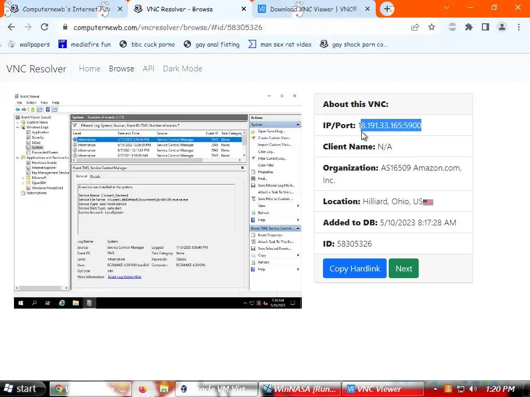Image resolution: width=530 pixels, height=397 pixels.
Task: Click the striped extension icon in toolbar
Action: click(x=452, y=27)
